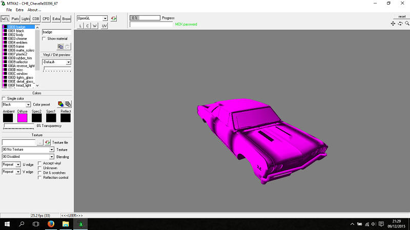Toggle the Unknown checkbox
Viewport: 410px width, 230px height.
click(x=40, y=168)
